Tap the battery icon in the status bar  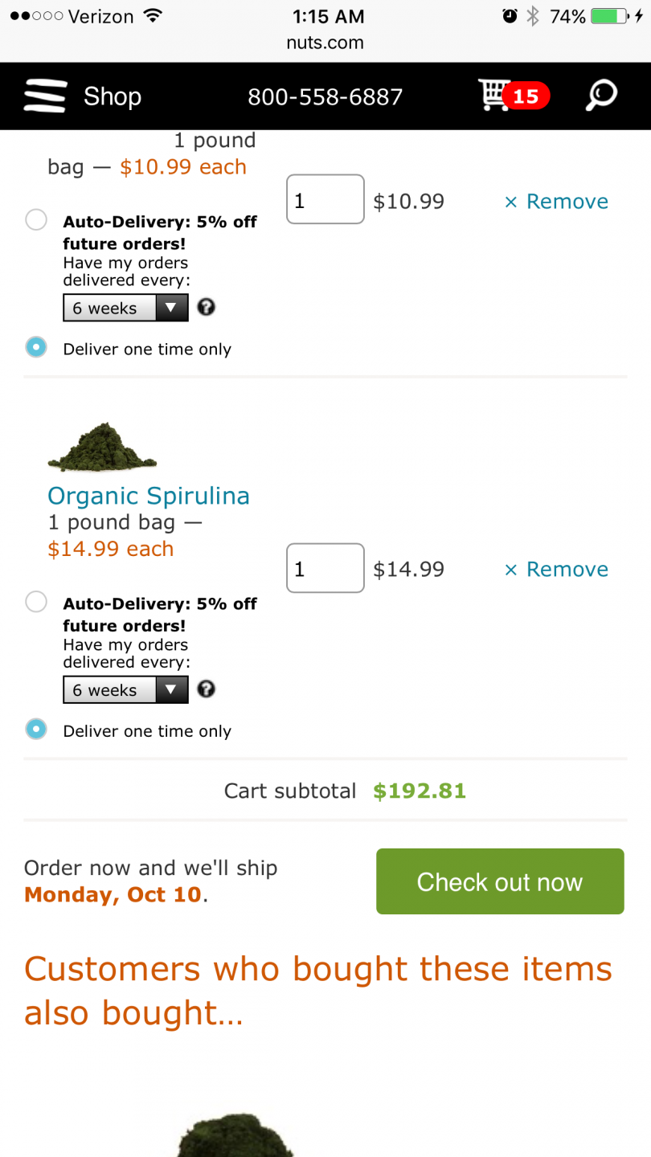(611, 16)
